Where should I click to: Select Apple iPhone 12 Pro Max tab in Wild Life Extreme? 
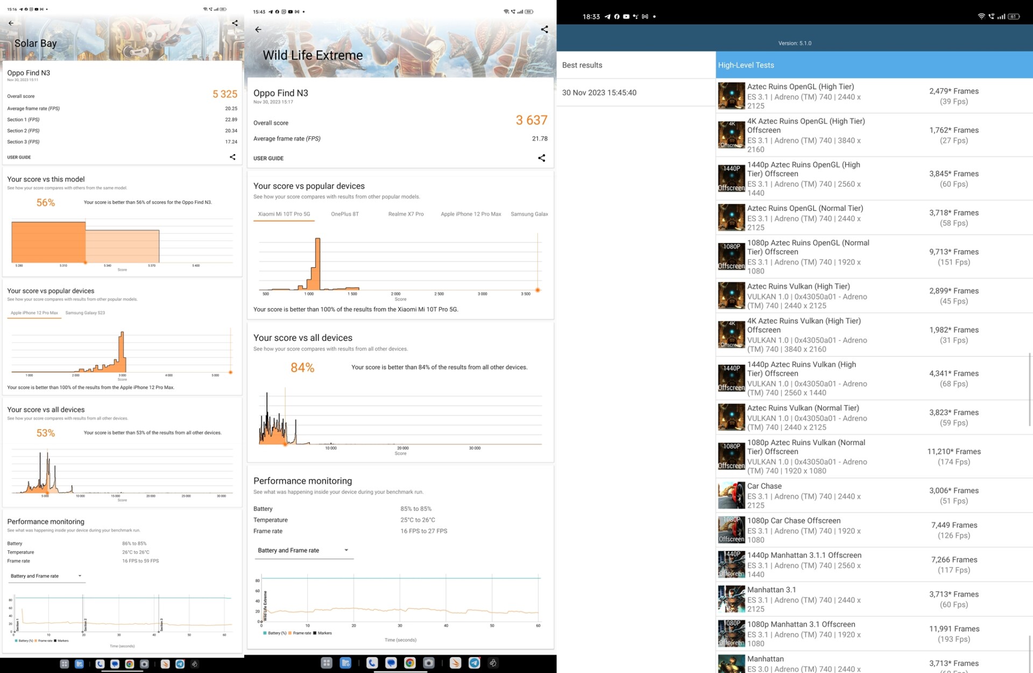(x=471, y=214)
